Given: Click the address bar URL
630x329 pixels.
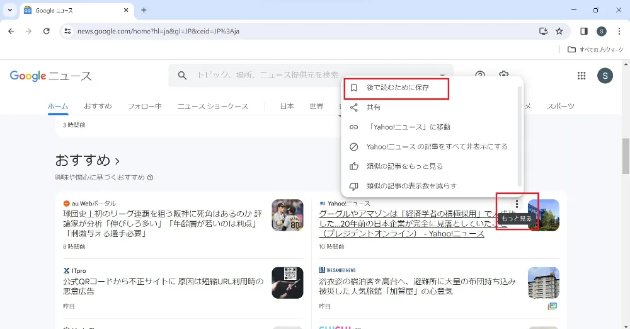Looking at the screenshot, I should coord(158,31).
